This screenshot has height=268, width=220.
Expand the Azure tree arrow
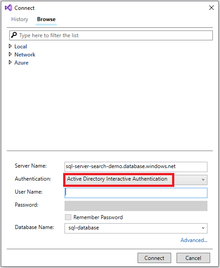tap(10, 62)
